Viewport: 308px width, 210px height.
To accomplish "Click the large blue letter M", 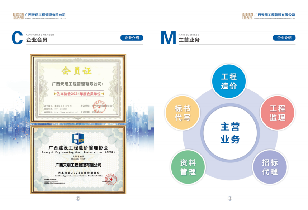I will tap(168, 38).
